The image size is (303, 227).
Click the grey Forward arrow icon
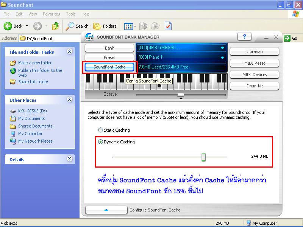[x=37, y=26]
